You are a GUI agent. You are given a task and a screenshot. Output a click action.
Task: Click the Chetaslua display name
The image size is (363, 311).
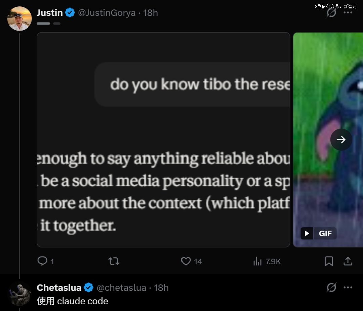[x=59, y=287]
